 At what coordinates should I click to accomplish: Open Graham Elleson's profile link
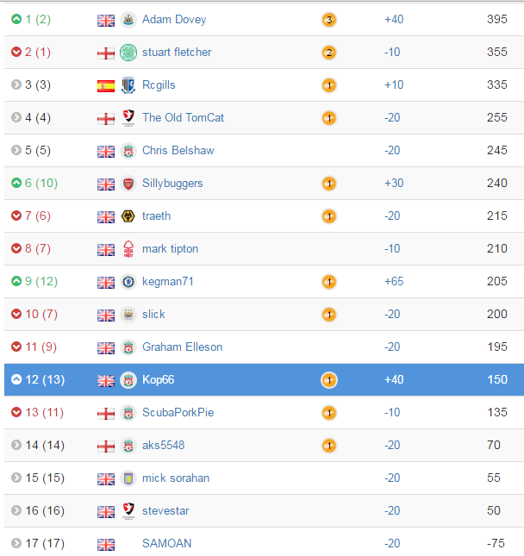(x=182, y=347)
